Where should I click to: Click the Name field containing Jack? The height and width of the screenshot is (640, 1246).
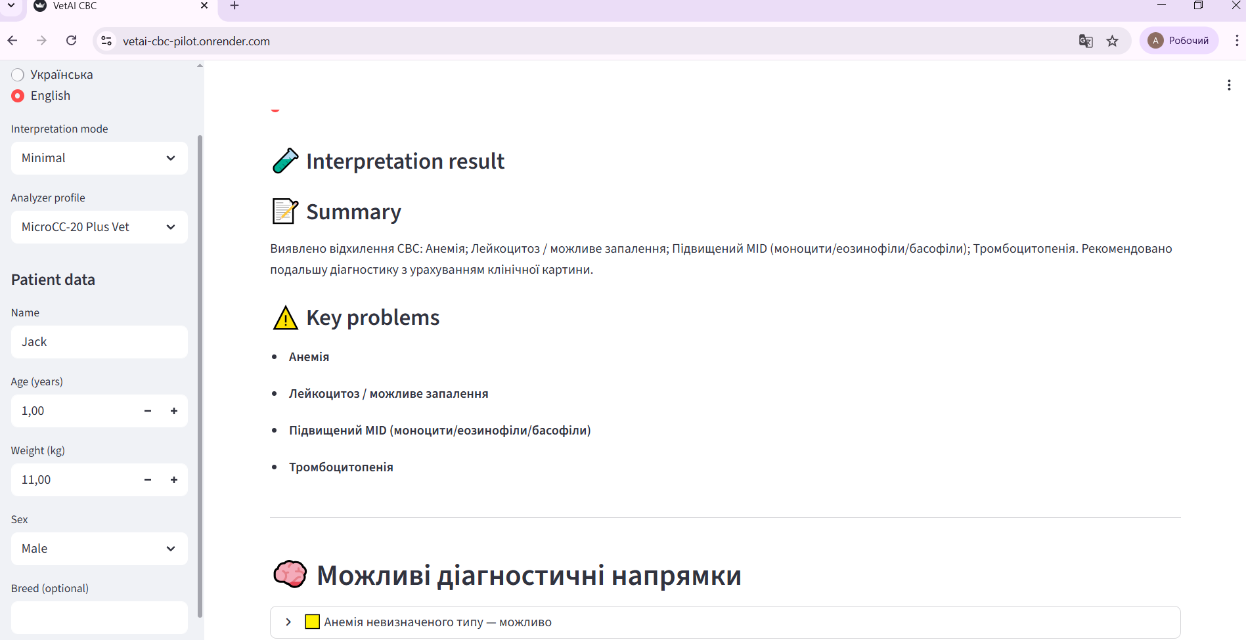pyautogui.click(x=99, y=341)
